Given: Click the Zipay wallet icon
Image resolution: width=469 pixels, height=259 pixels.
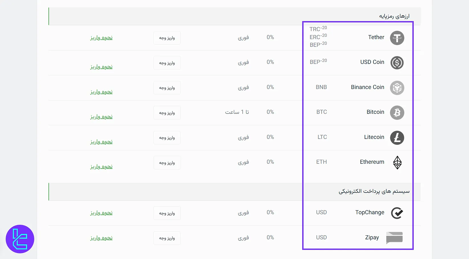Looking at the screenshot, I should pos(394,238).
